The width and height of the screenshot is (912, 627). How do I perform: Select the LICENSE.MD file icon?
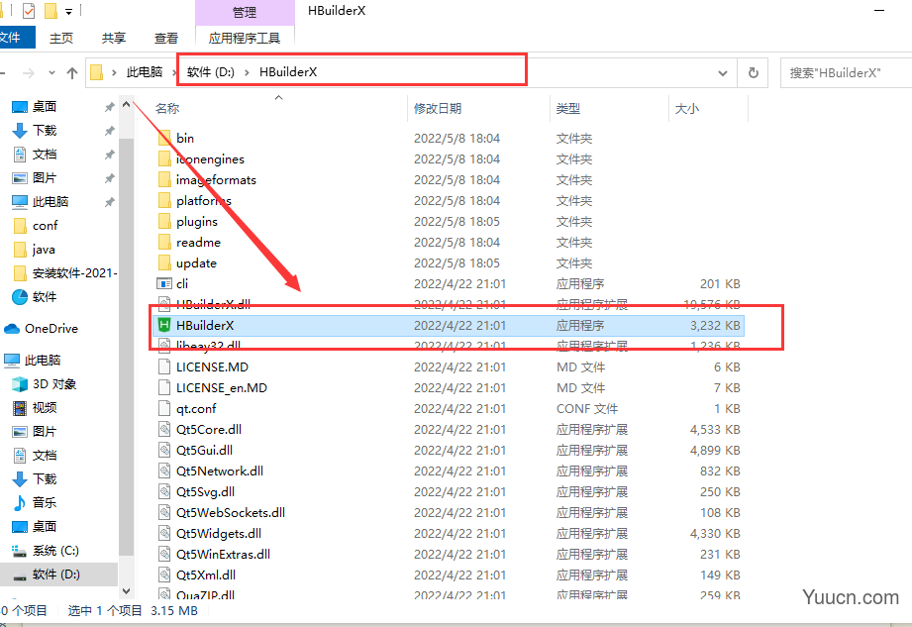pyautogui.click(x=164, y=367)
